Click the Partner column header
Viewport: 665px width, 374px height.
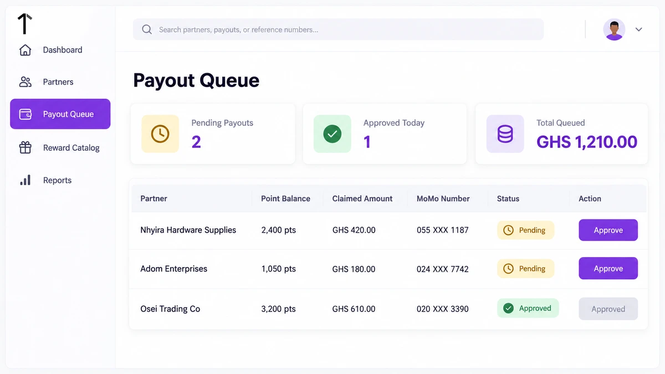click(x=154, y=198)
